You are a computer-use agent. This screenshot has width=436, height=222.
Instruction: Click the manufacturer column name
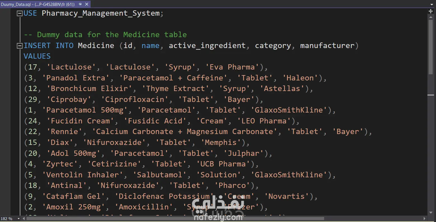(x=327, y=46)
